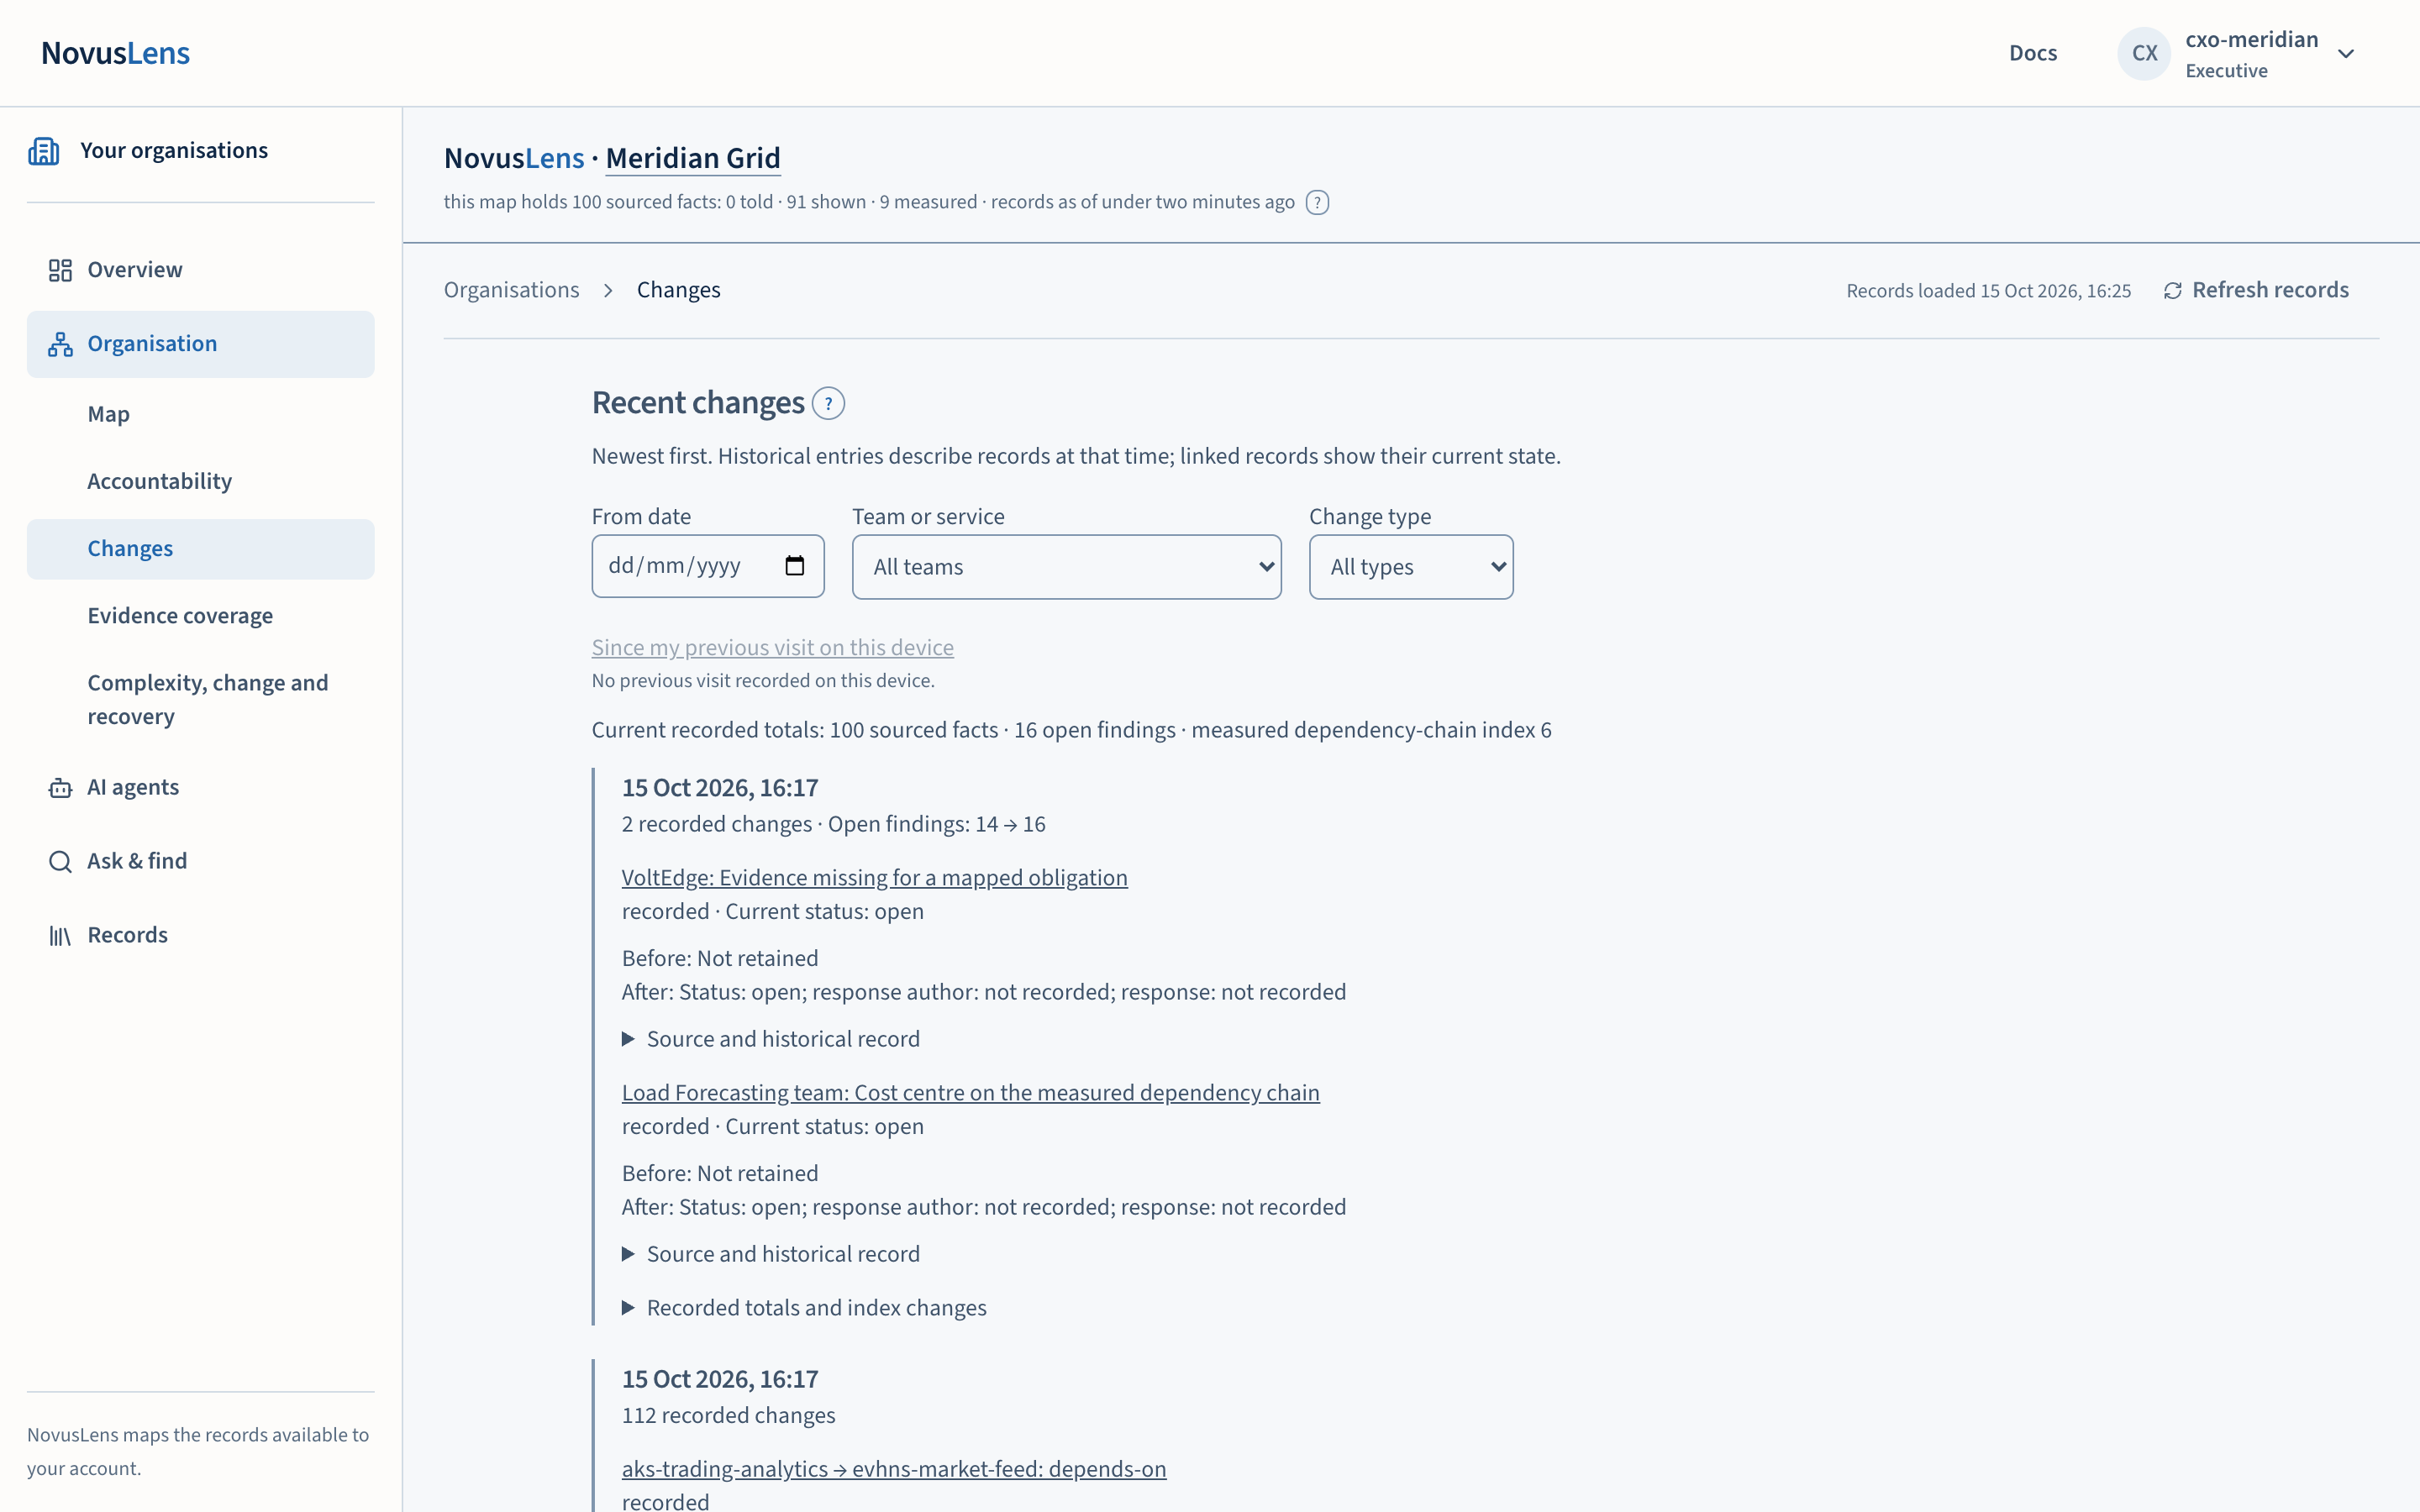This screenshot has width=2420, height=1512.
Task: Click the Changes breadcrumb text
Action: (x=678, y=291)
